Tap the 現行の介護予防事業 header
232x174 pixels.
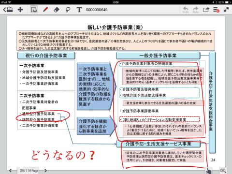[x=46, y=56]
